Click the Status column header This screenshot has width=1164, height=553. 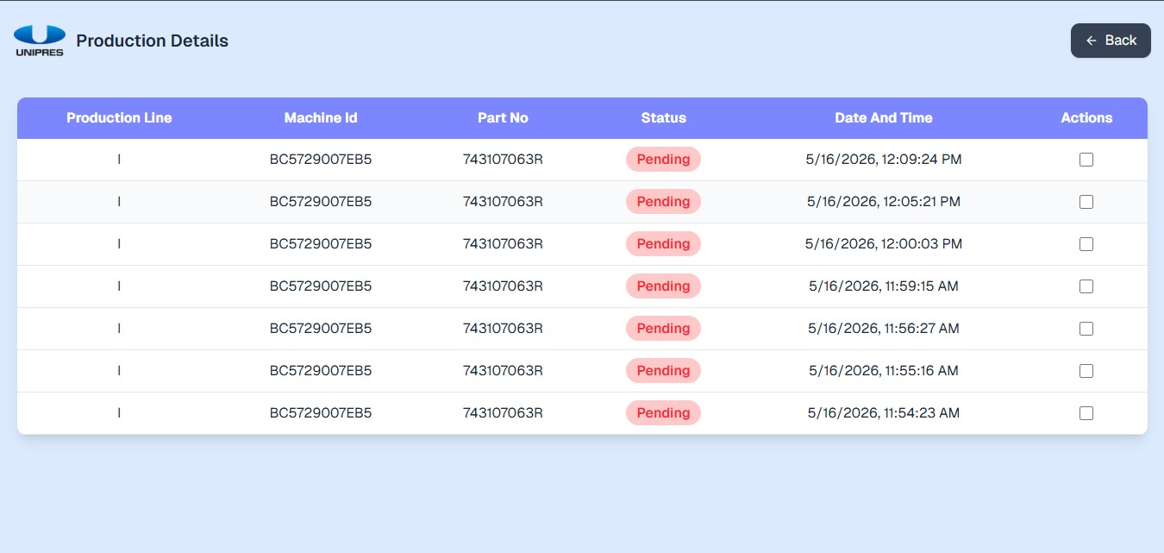click(663, 118)
